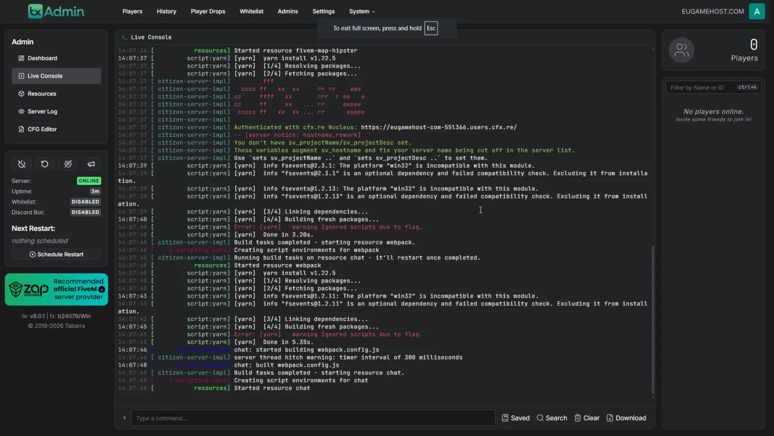Focus the Filter by Name or ID field
The image size is (774, 436).
pyautogui.click(x=713, y=87)
